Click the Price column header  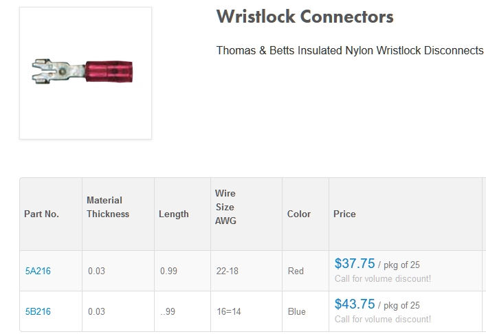tap(344, 214)
